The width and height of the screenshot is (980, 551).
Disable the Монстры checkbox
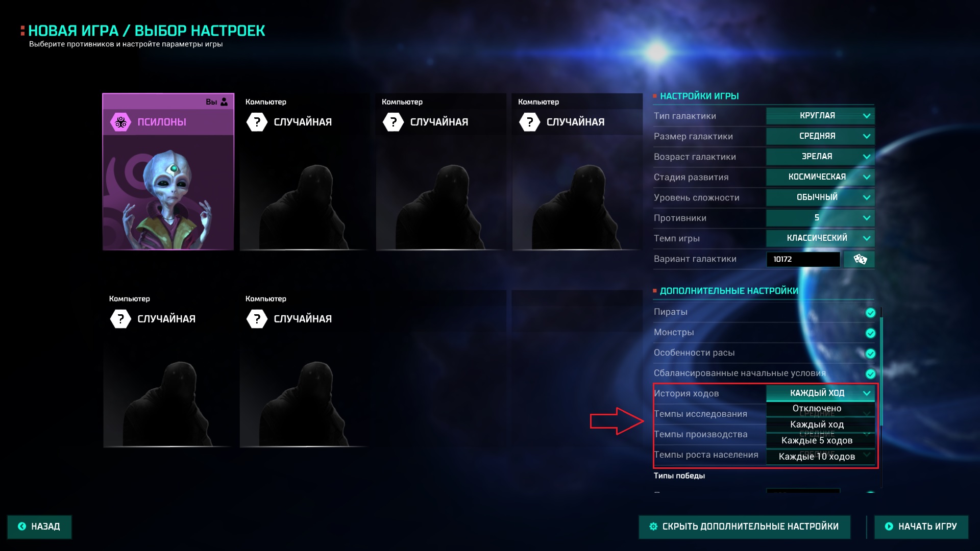click(x=871, y=333)
